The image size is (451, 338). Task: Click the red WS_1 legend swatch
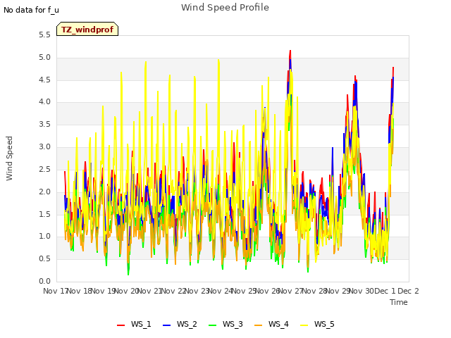pos(121,325)
